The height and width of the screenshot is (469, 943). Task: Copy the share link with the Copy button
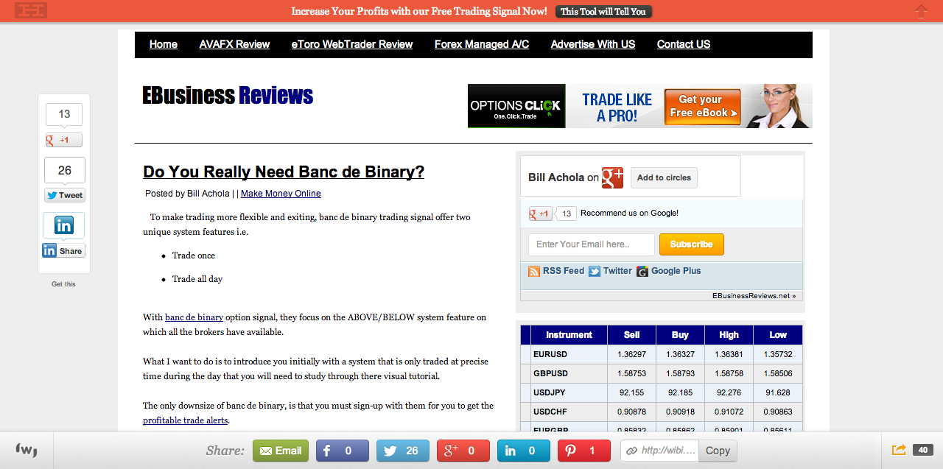click(x=718, y=451)
